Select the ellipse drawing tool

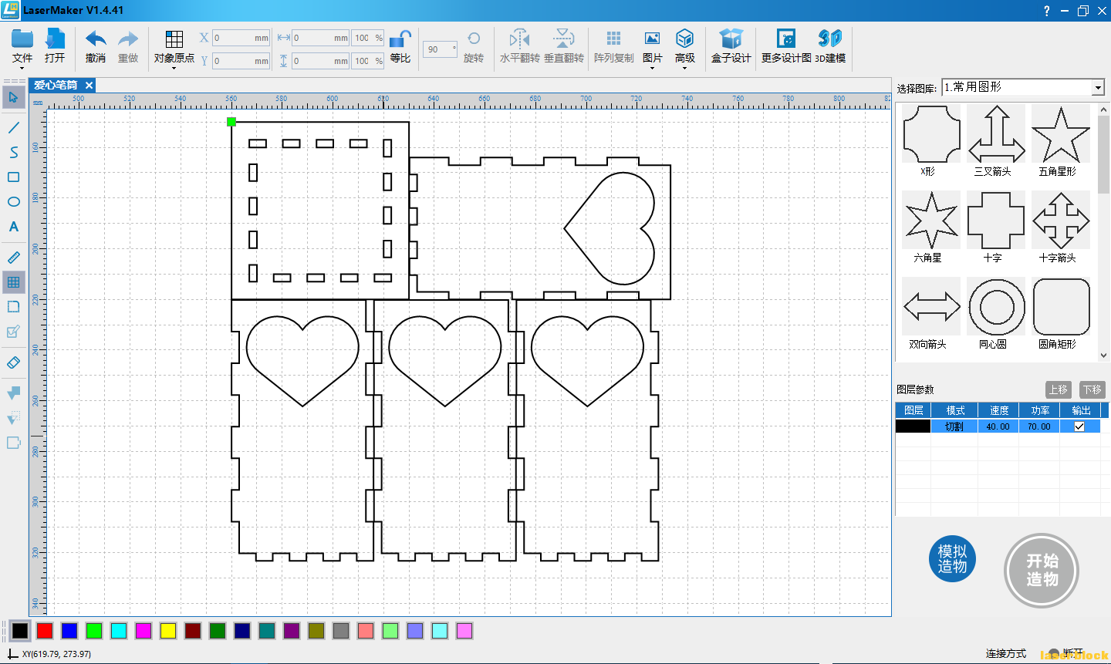click(x=14, y=201)
